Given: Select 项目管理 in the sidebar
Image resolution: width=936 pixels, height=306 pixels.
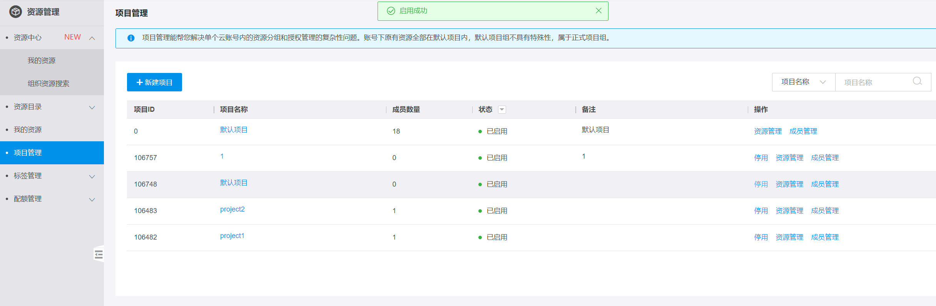Looking at the screenshot, I should (28, 153).
